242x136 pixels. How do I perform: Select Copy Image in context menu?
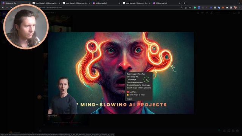tap(131, 80)
